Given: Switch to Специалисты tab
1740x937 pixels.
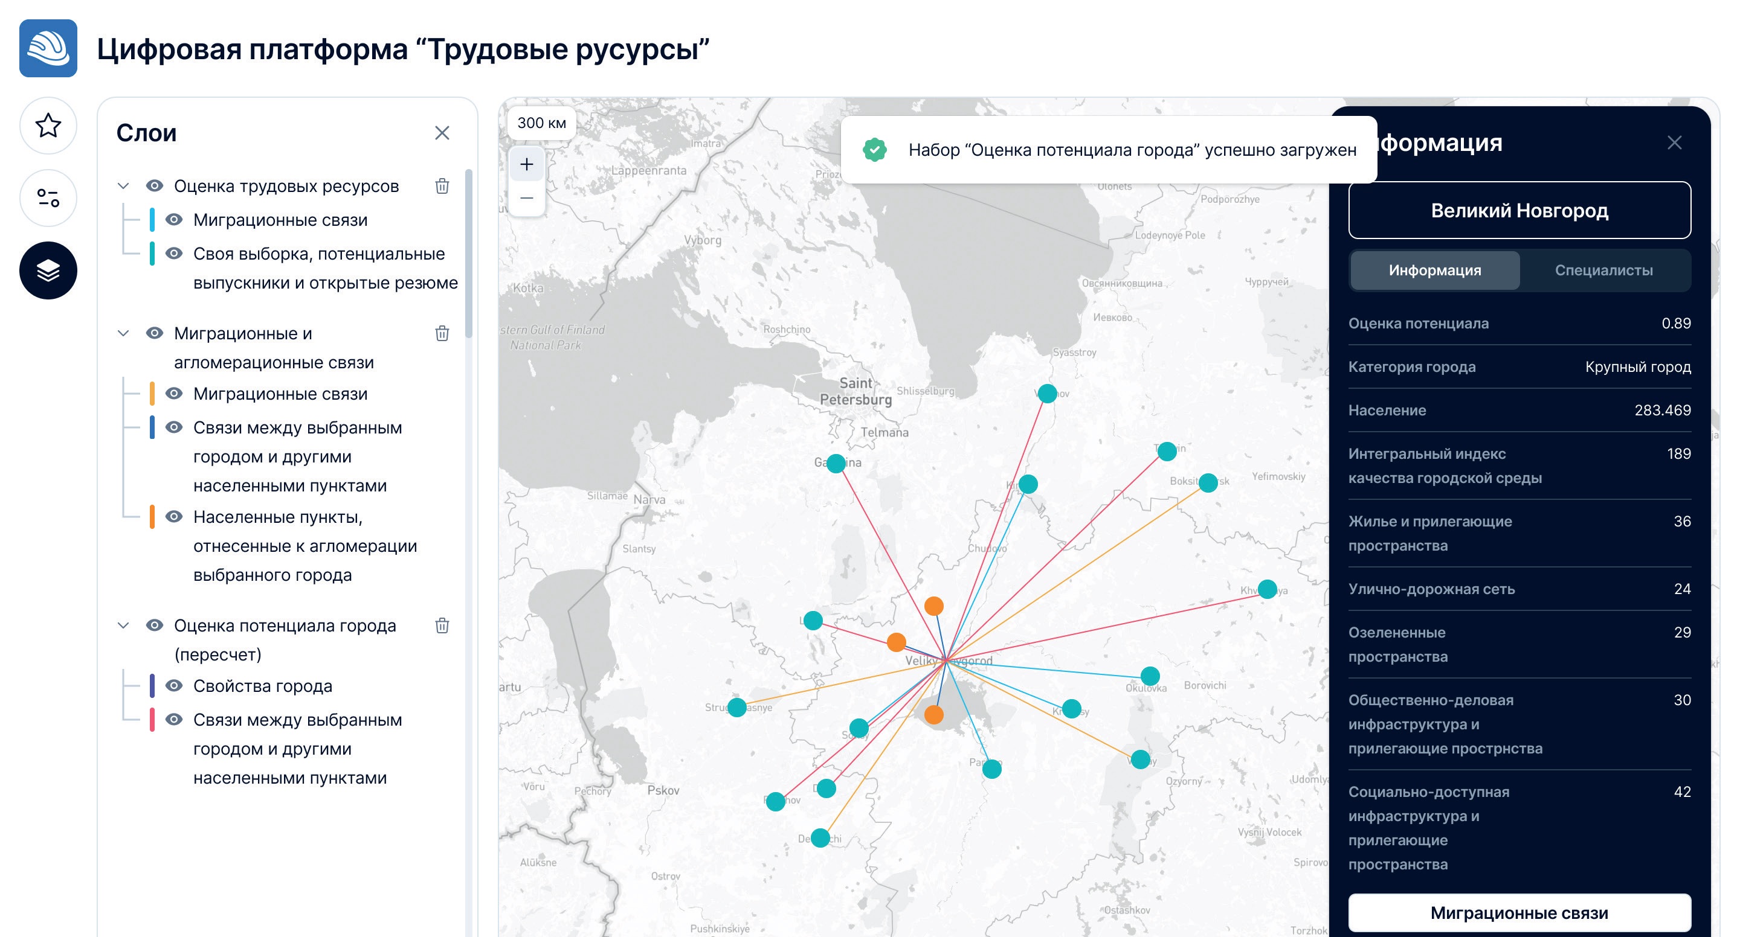Looking at the screenshot, I should 1603,270.
